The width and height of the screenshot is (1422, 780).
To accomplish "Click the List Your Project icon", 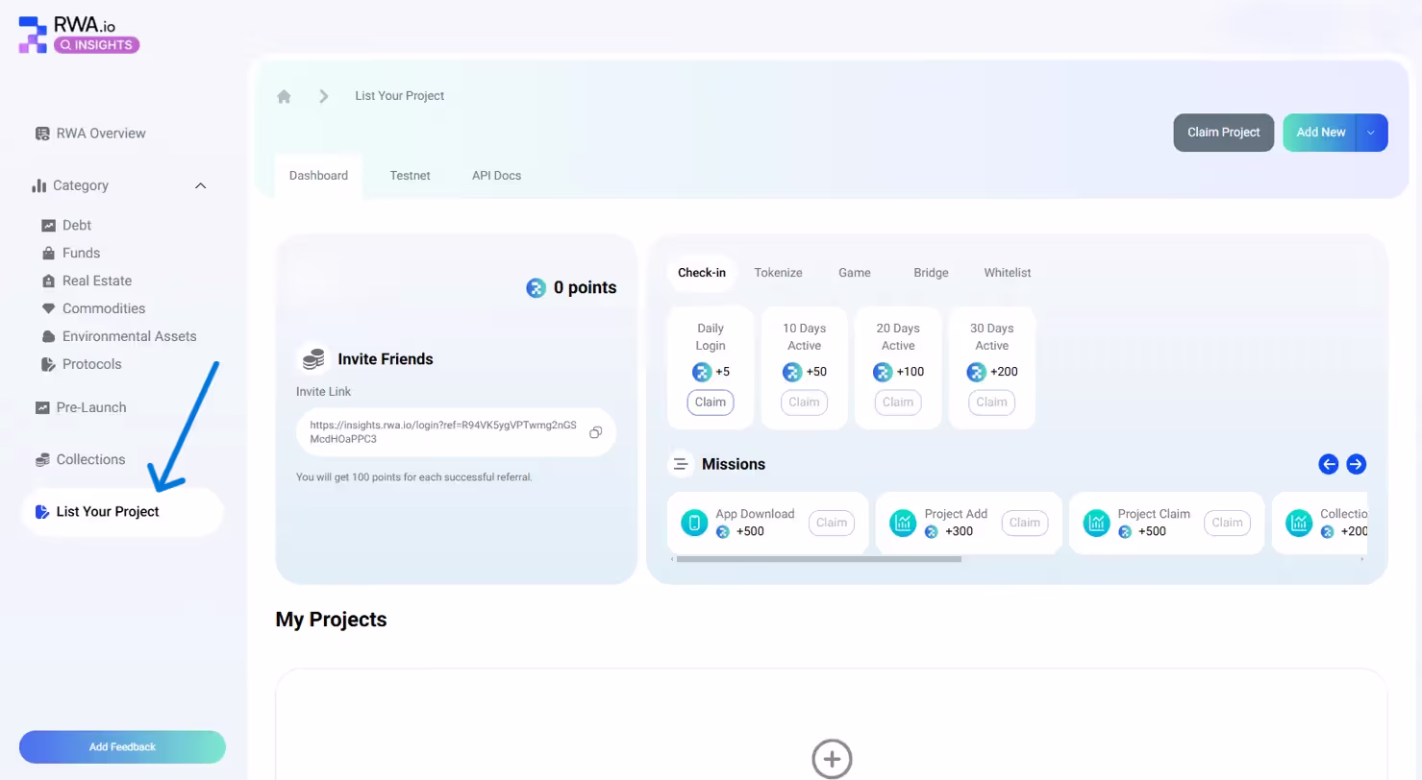I will pyautogui.click(x=41, y=512).
